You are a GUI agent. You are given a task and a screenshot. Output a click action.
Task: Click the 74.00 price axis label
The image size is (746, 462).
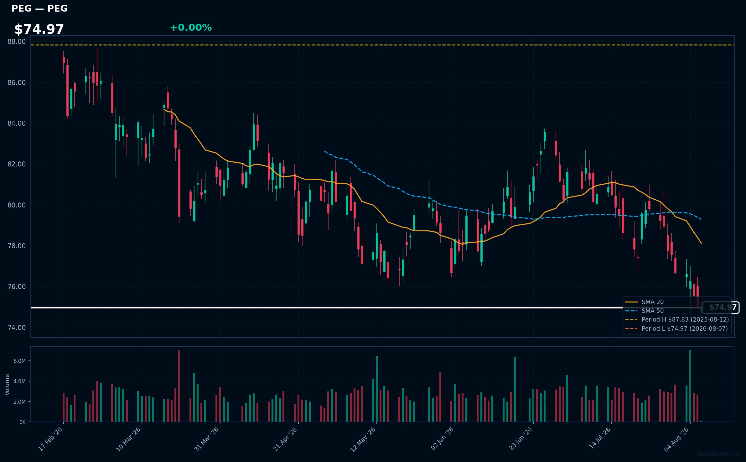point(17,328)
